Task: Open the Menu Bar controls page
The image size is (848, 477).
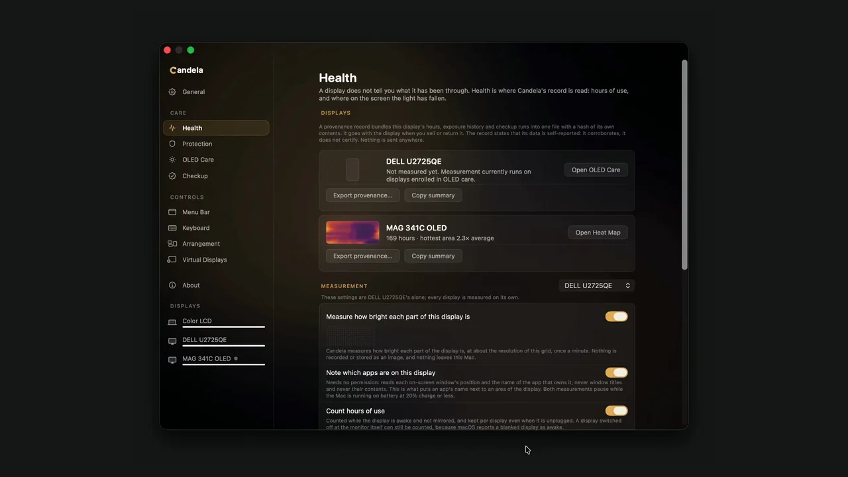Action: tap(216, 212)
